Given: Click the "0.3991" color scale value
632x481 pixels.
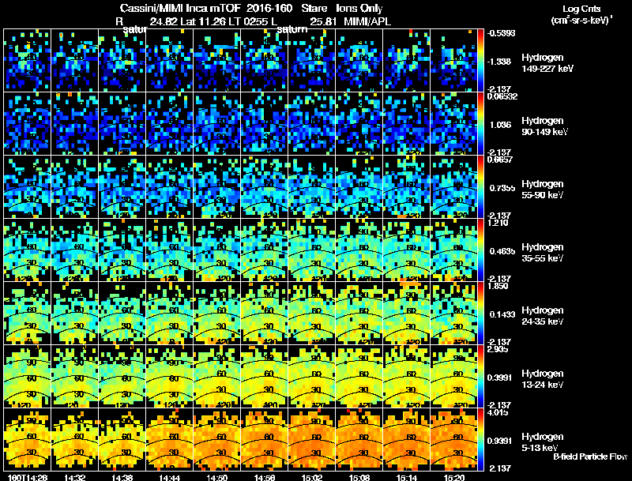Looking at the screenshot, I should pyautogui.click(x=500, y=378).
